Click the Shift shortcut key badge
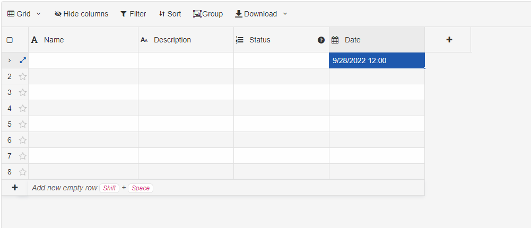The width and height of the screenshot is (531, 228). point(109,188)
